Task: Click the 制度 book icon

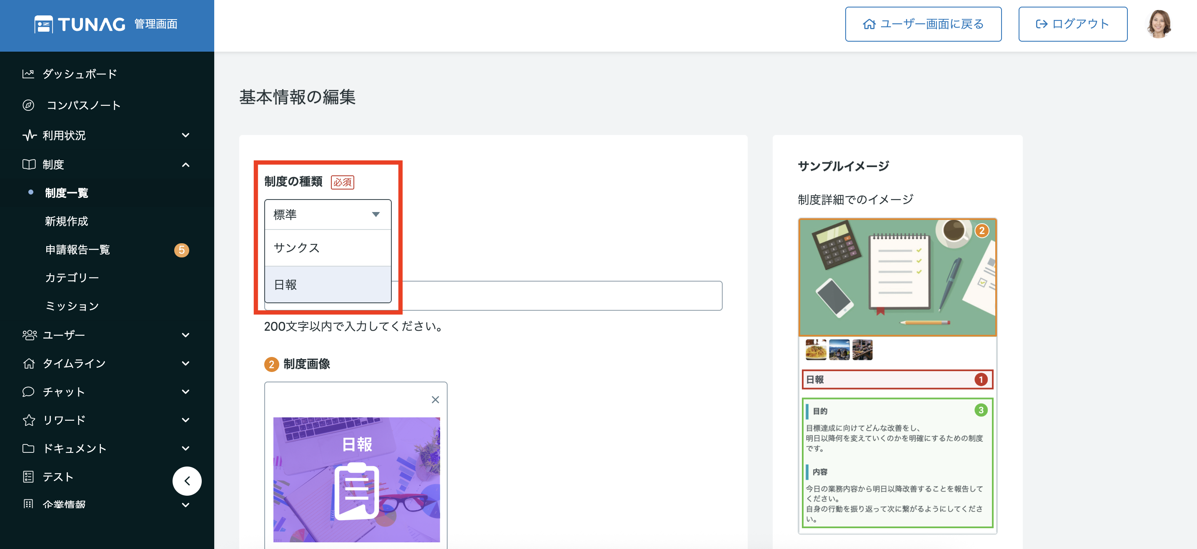Action: coord(29,165)
